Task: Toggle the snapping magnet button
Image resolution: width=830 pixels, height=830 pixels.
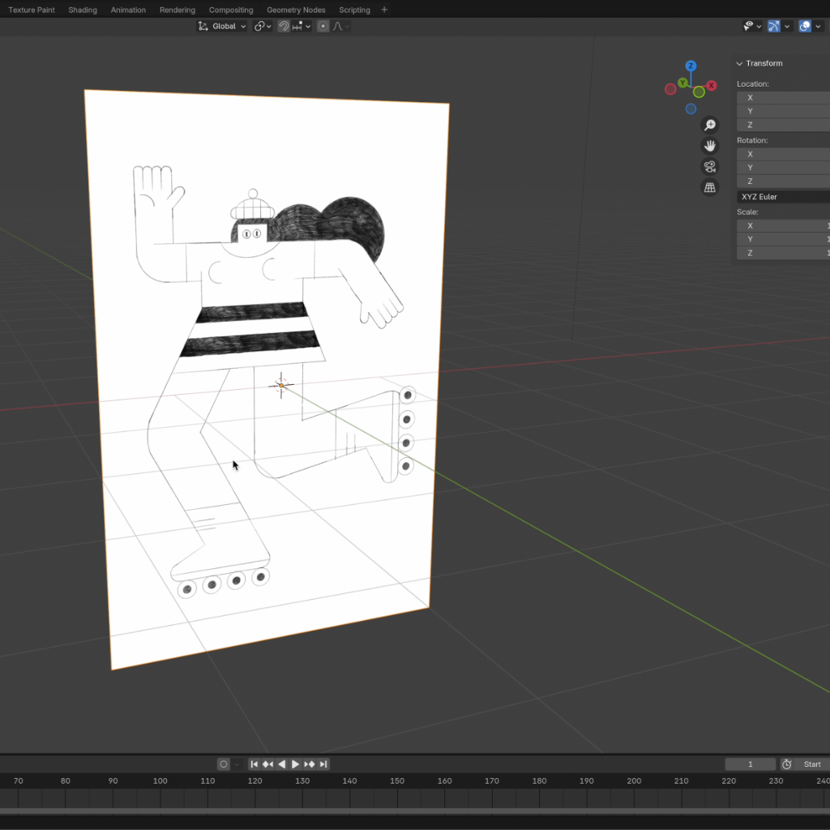Action: [x=284, y=26]
